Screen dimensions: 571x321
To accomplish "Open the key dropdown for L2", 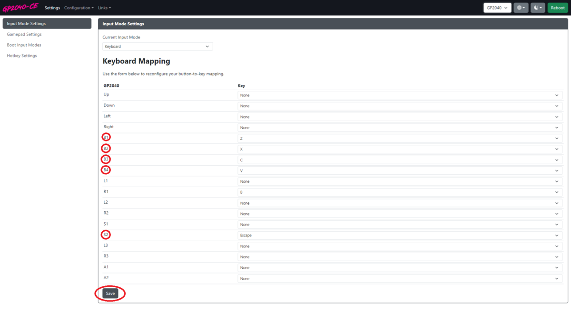I will pyautogui.click(x=400, y=203).
